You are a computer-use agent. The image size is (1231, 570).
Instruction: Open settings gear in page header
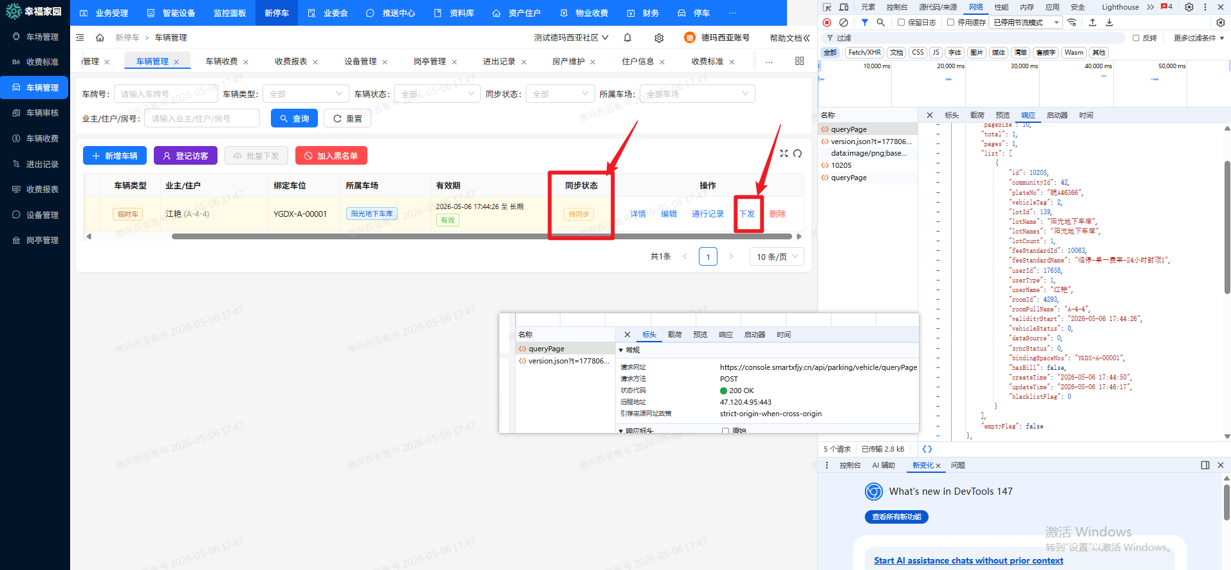click(x=659, y=38)
